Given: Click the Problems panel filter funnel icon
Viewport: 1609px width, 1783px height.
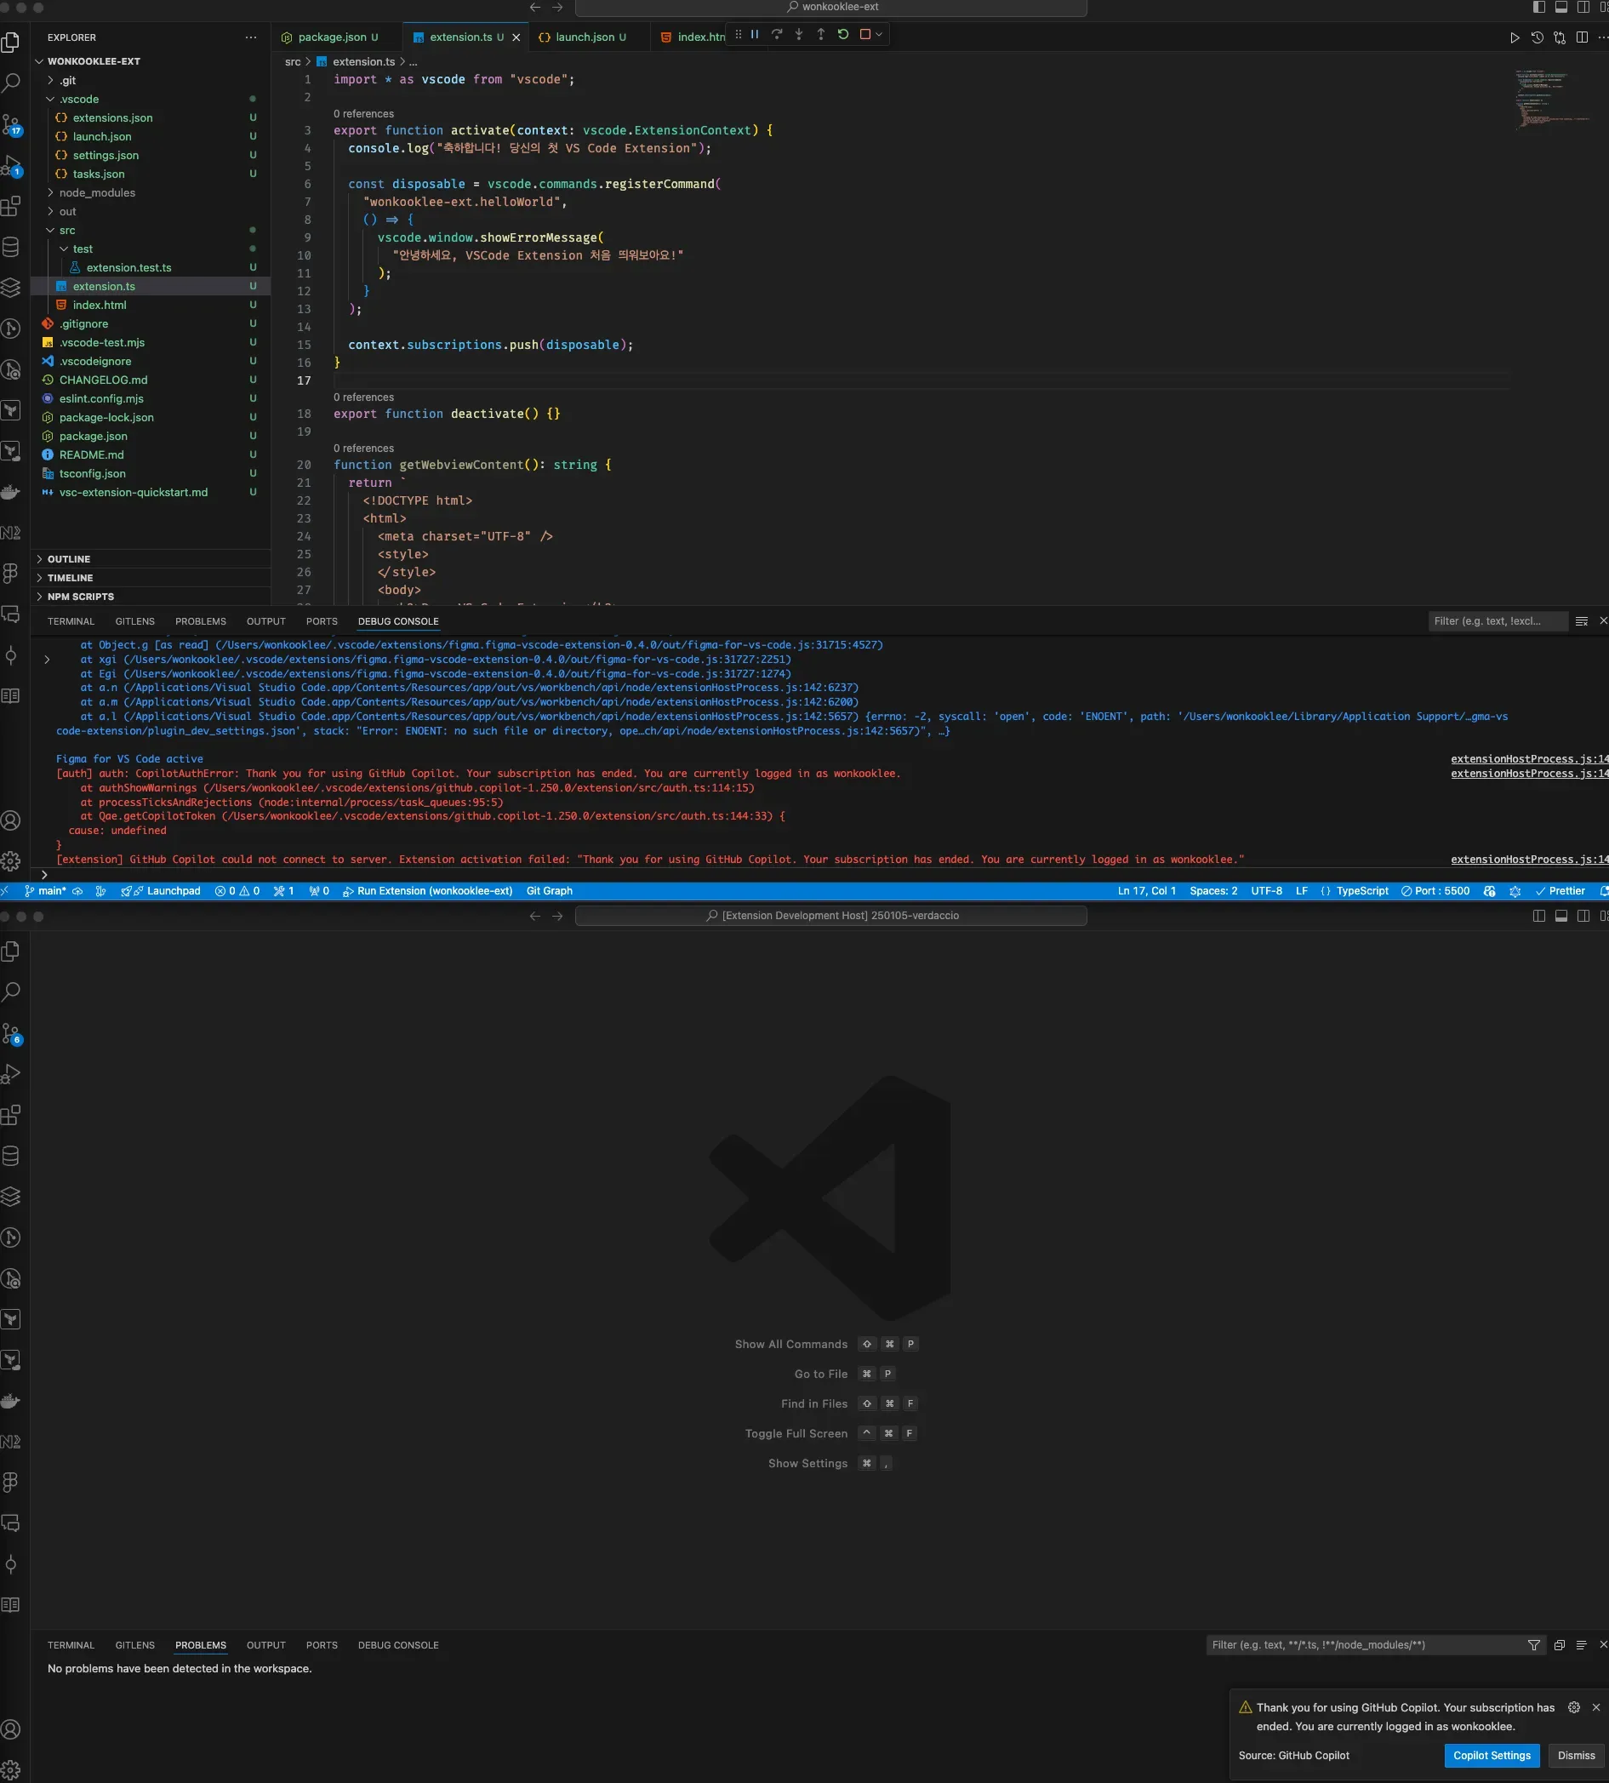Looking at the screenshot, I should [x=1534, y=1645].
